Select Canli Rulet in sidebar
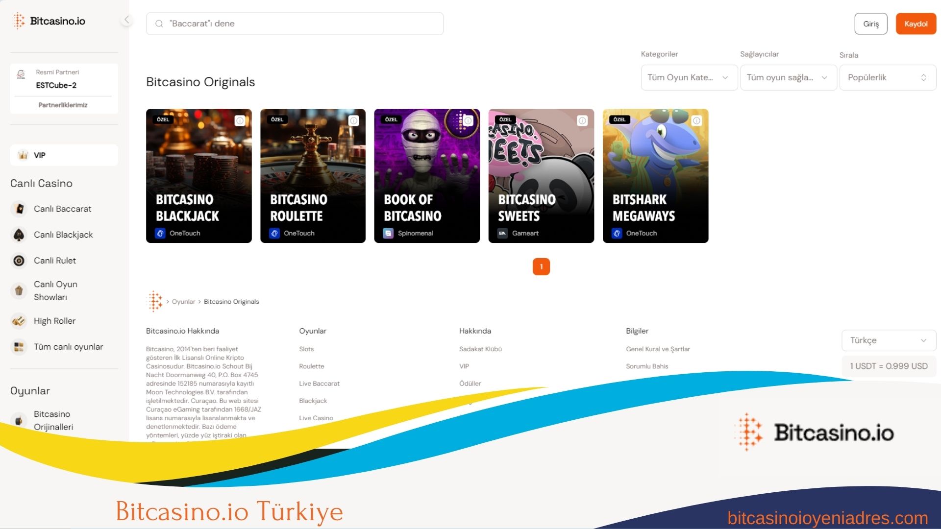This screenshot has width=941, height=529. (55, 261)
